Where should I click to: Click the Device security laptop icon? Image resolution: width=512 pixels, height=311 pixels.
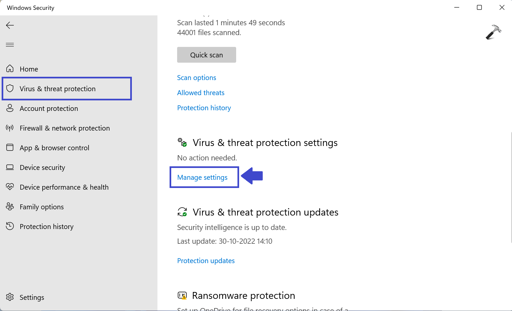pos(10,167)
